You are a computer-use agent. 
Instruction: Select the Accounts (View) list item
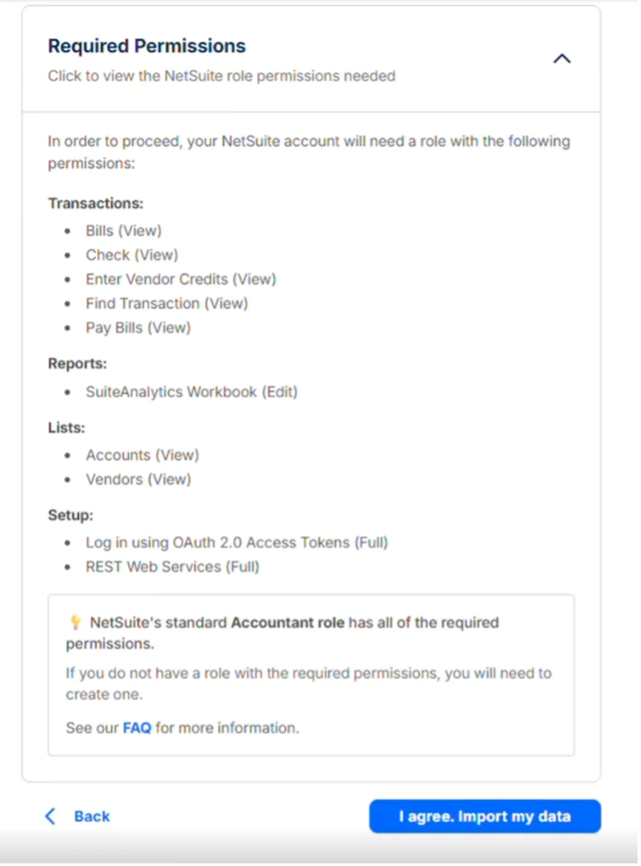142,455
